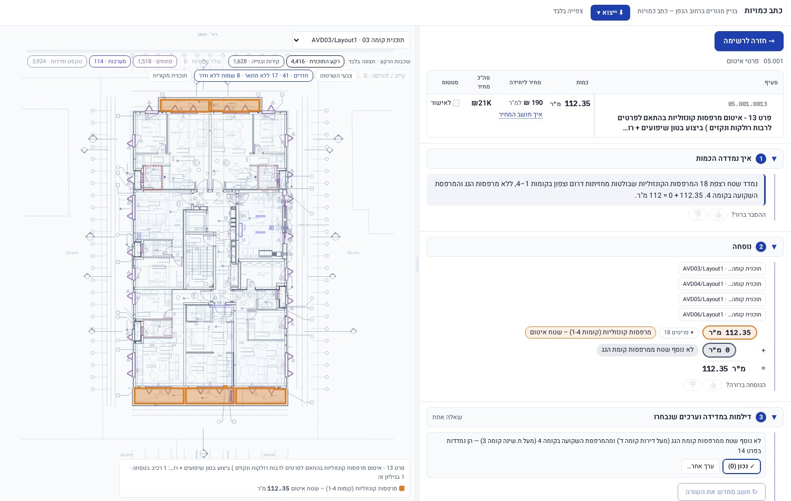Viewport: 791px width, 501px height.
Task: Collapse the דילמות במדידה וערכים שנבחרו section
Action: click(774, 417)
